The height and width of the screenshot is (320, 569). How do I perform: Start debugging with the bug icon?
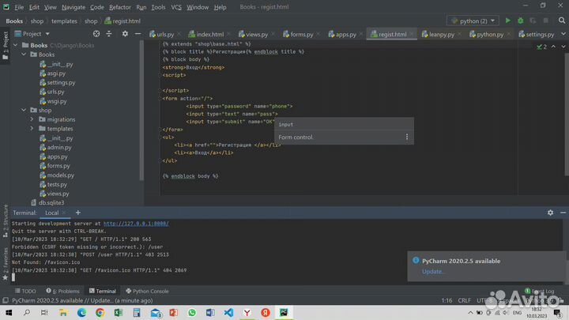520,21
